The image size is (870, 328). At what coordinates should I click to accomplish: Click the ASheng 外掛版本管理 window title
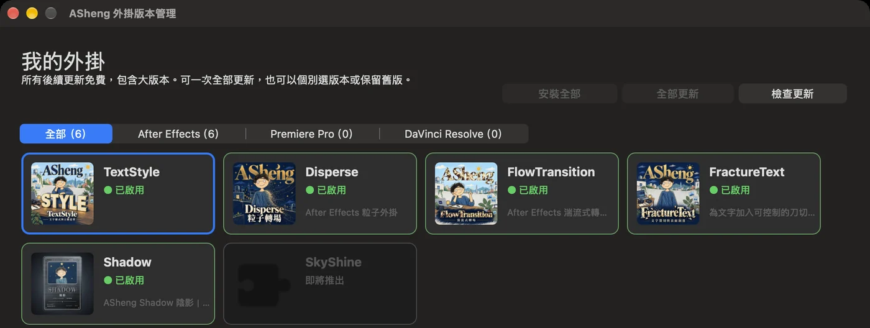coord(122,13)
